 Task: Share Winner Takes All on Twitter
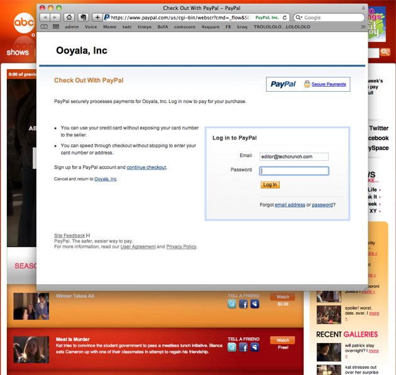click(232, 304)
